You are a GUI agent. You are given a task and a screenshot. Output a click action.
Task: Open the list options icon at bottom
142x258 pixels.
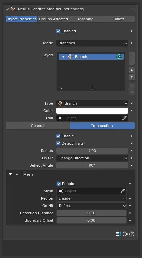118,234
